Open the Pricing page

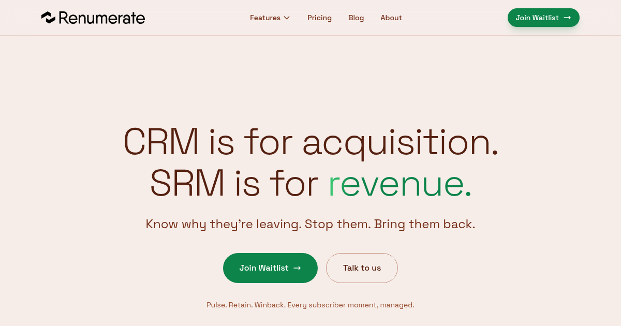[x=319, y=18]
